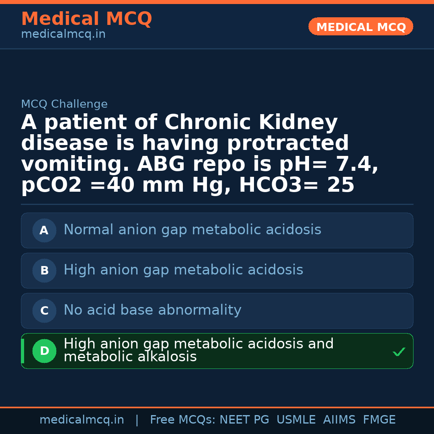Click the letter C circle icon
Image resolution: width=434 pixels, height=434 pixels.
coord(44,311)
